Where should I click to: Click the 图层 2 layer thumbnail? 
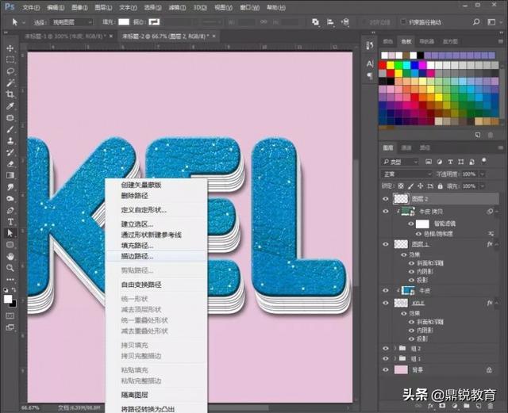[401, 199]
